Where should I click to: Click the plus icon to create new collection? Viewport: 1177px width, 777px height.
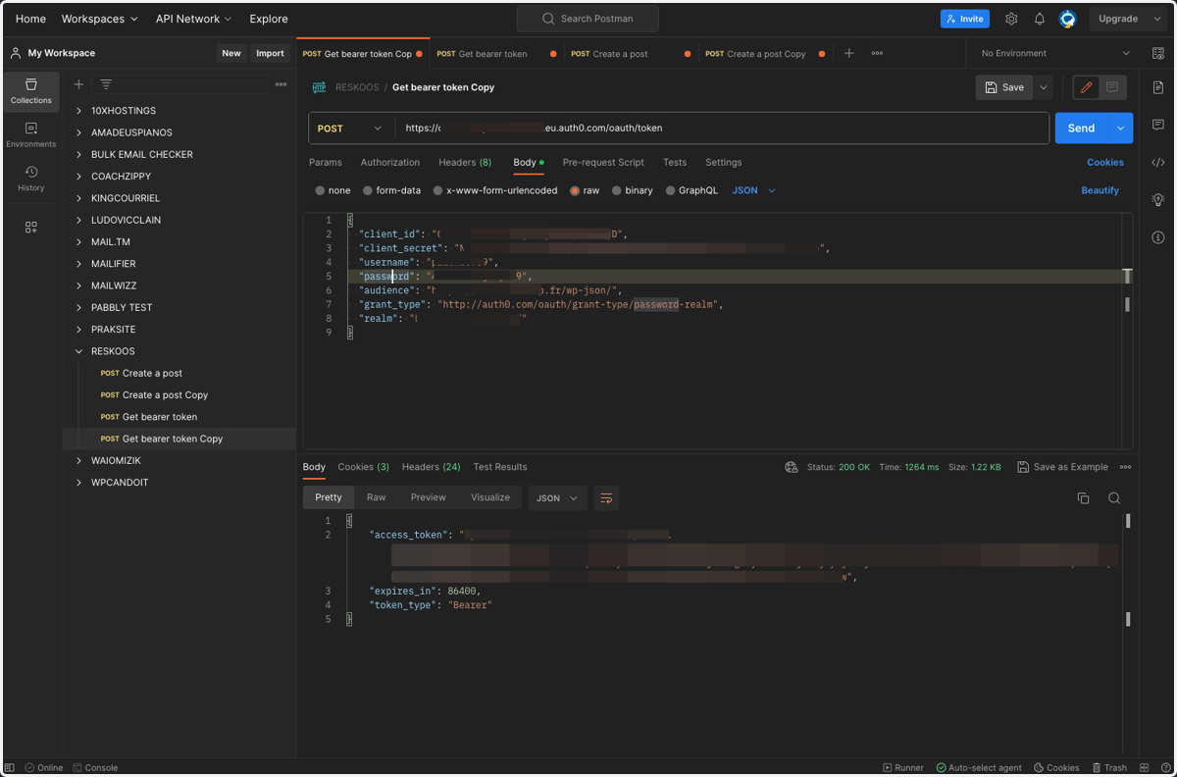point(78,84)
